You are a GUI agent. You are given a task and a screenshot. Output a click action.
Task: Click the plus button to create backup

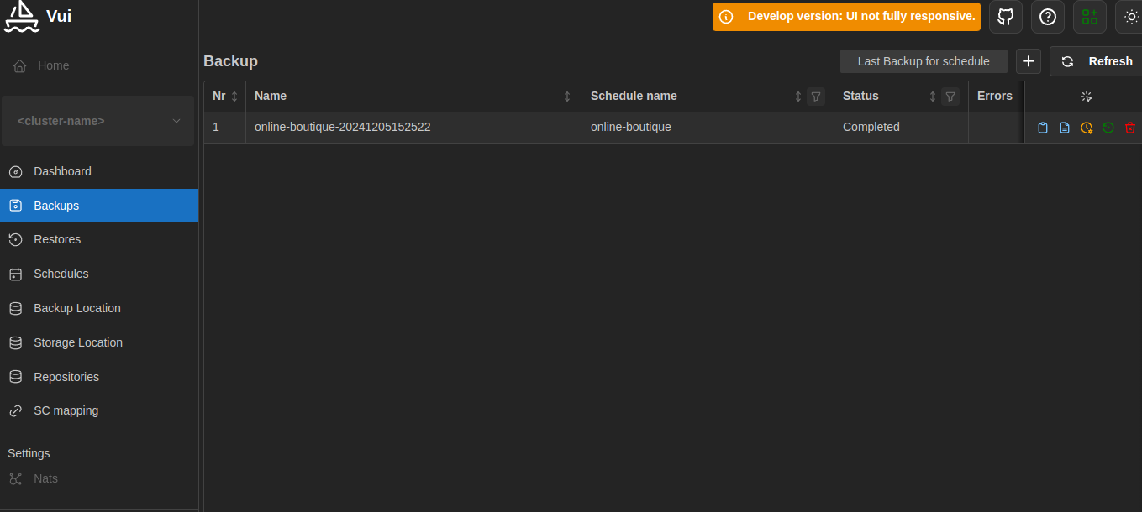click(x=1028, y=61)
